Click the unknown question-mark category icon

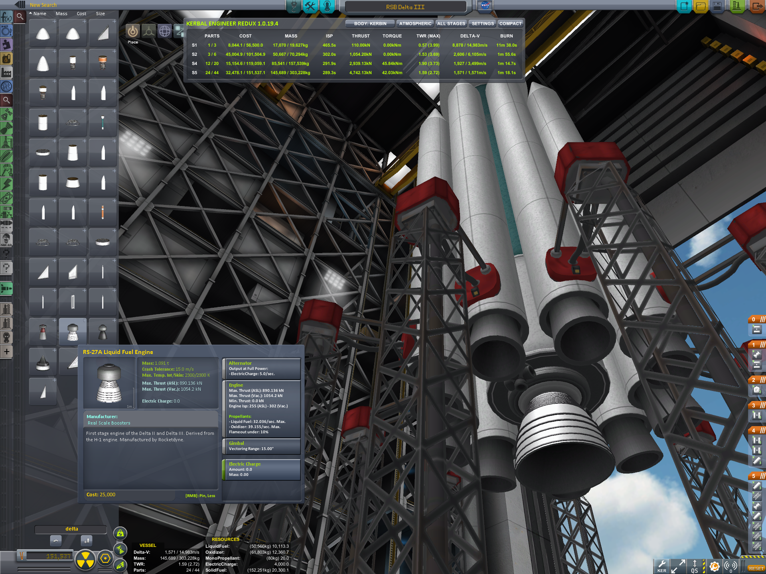[x=6, y=268]
